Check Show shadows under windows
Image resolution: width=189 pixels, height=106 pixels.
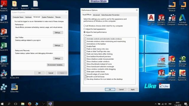pyautogui.click(x=85, y=62)
